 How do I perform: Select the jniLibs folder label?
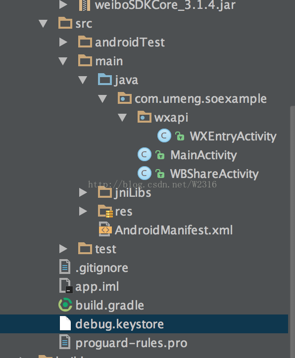[x=133, y=193]
